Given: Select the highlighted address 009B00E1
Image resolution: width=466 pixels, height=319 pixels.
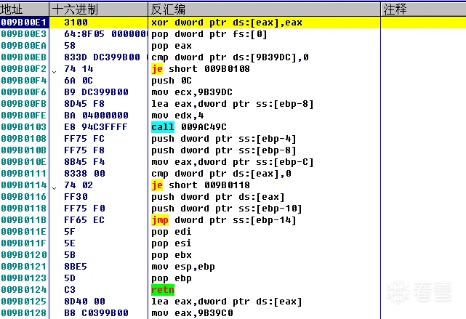Looking at the screenshot, I should click(x=24, y=23).
